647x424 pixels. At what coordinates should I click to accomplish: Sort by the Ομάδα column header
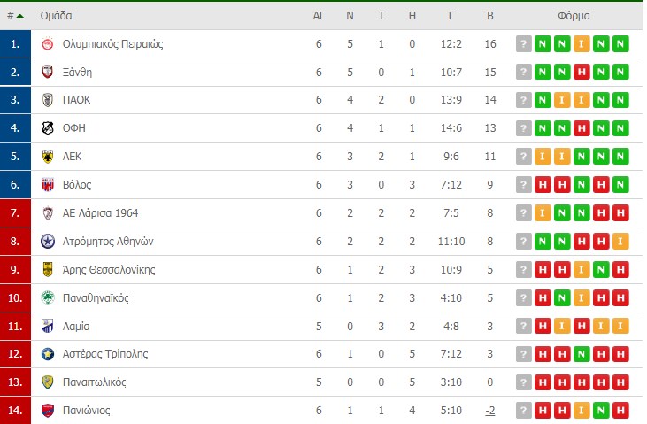click(56, 16)
